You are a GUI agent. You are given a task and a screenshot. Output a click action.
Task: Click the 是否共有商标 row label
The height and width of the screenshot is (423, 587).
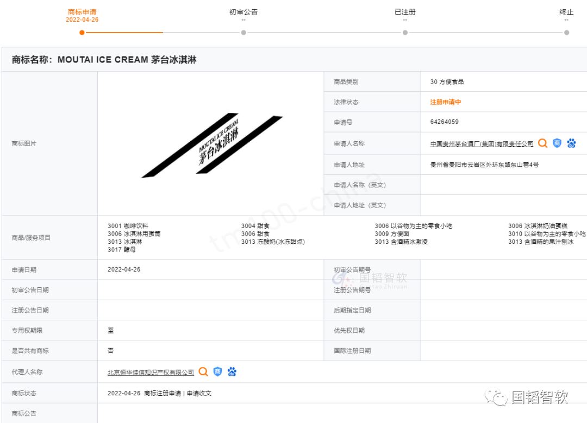30,350
